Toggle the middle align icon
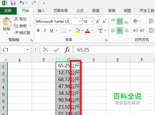155x115 pixels. tap(120, 21)
